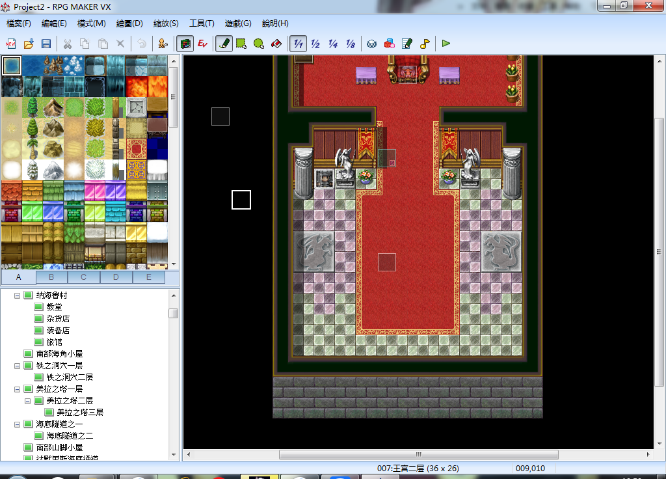Collapse the 铁之洞穴一层 map branch

click(x=18, y=366)
